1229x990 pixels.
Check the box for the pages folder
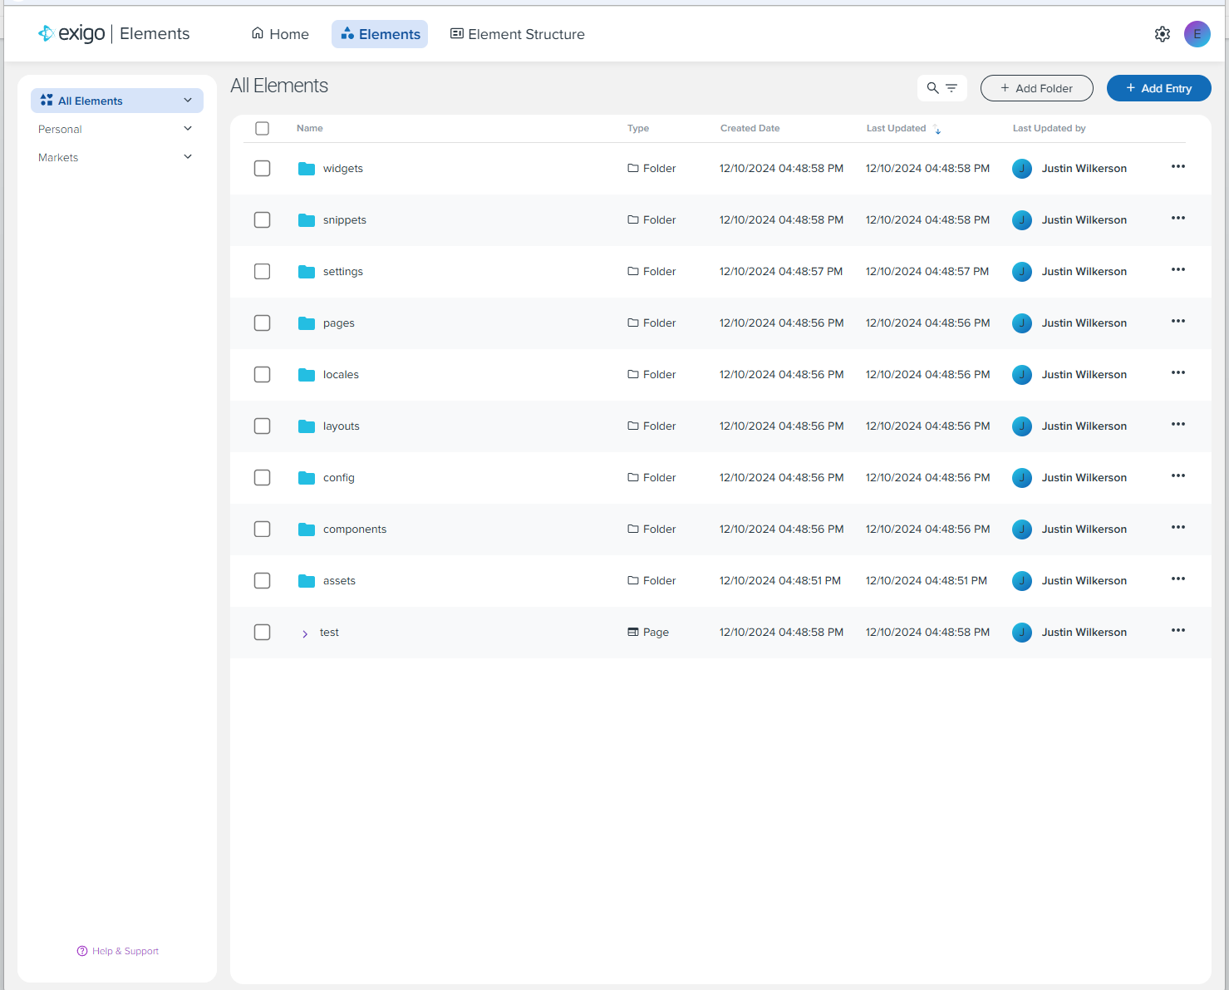click(263, 323)
